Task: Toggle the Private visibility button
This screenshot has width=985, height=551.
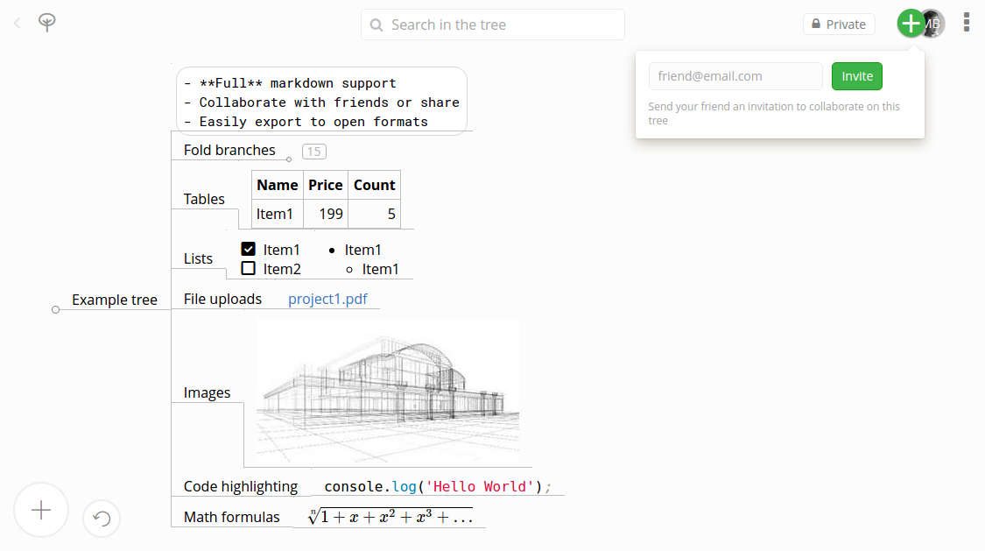Action: (839, 25)
